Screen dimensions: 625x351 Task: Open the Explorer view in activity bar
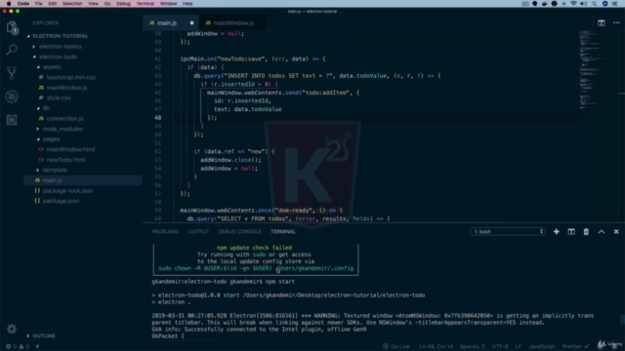pos(12,27)
